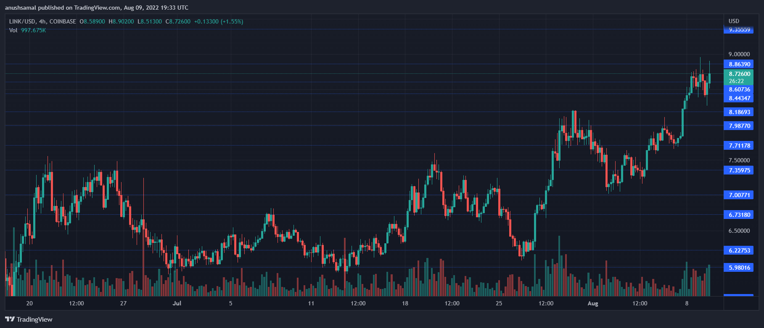The width and height of the screenshot is (764, 328).
Task: Click the LINK/USD symbol title
Action: click(x=22, y=21)
